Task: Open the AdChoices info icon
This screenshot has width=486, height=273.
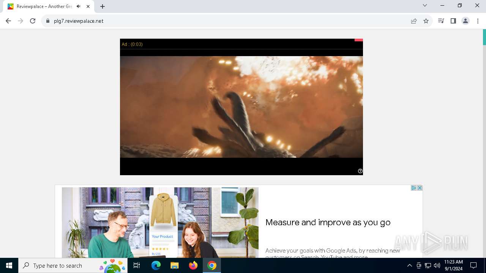Action: click(414, 188)
